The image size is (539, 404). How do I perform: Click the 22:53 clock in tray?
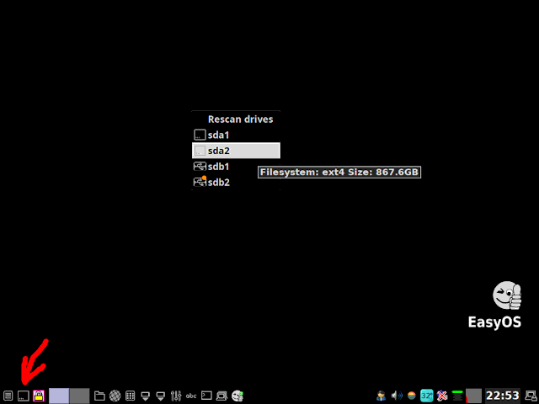[x=503, y=396]
